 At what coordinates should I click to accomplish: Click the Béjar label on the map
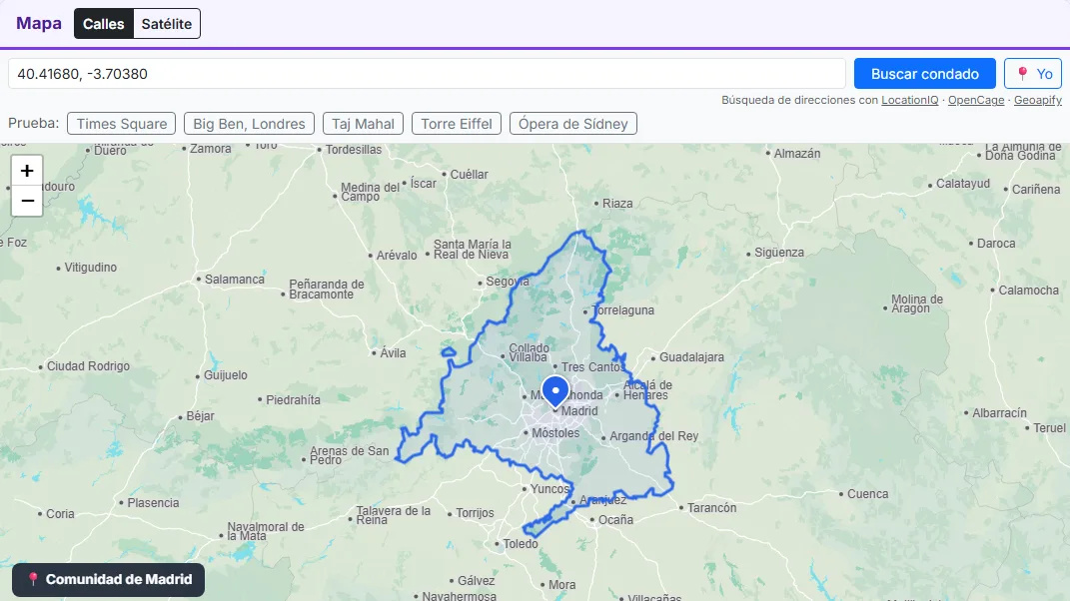[x=200, y=415]
